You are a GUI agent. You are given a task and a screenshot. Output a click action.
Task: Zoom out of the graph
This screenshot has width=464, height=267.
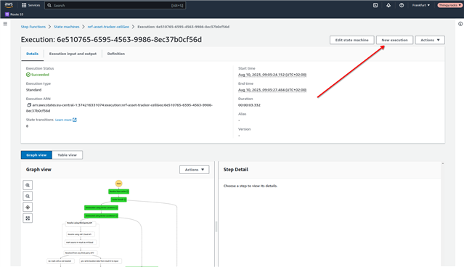28,196
